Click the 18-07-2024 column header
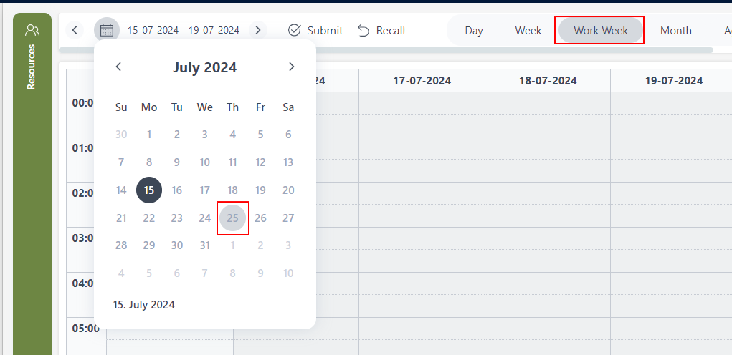 [x=548, y=81]
